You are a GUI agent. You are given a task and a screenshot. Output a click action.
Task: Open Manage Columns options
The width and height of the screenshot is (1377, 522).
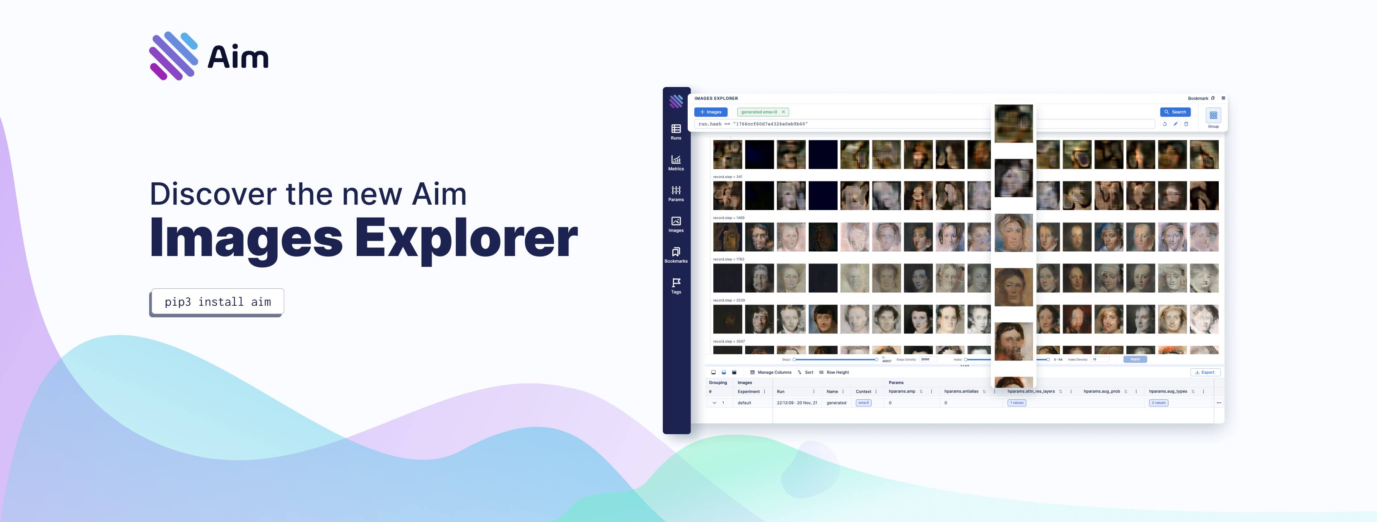pos(771,372)
